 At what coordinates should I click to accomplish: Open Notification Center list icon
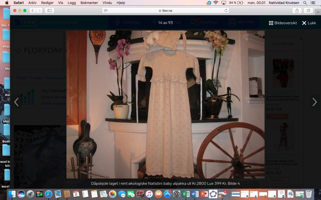click(x=313, y=3)
